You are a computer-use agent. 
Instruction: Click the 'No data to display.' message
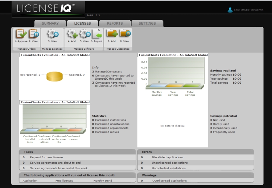pos(173,126)
